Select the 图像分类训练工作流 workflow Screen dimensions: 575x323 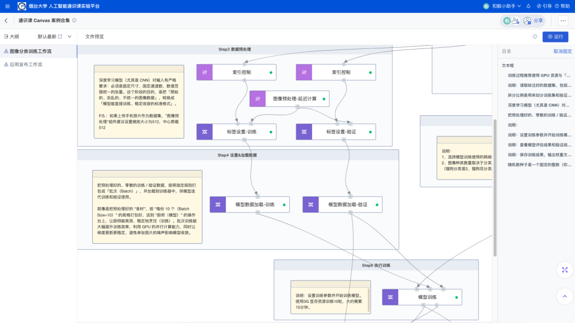point(30,52)
